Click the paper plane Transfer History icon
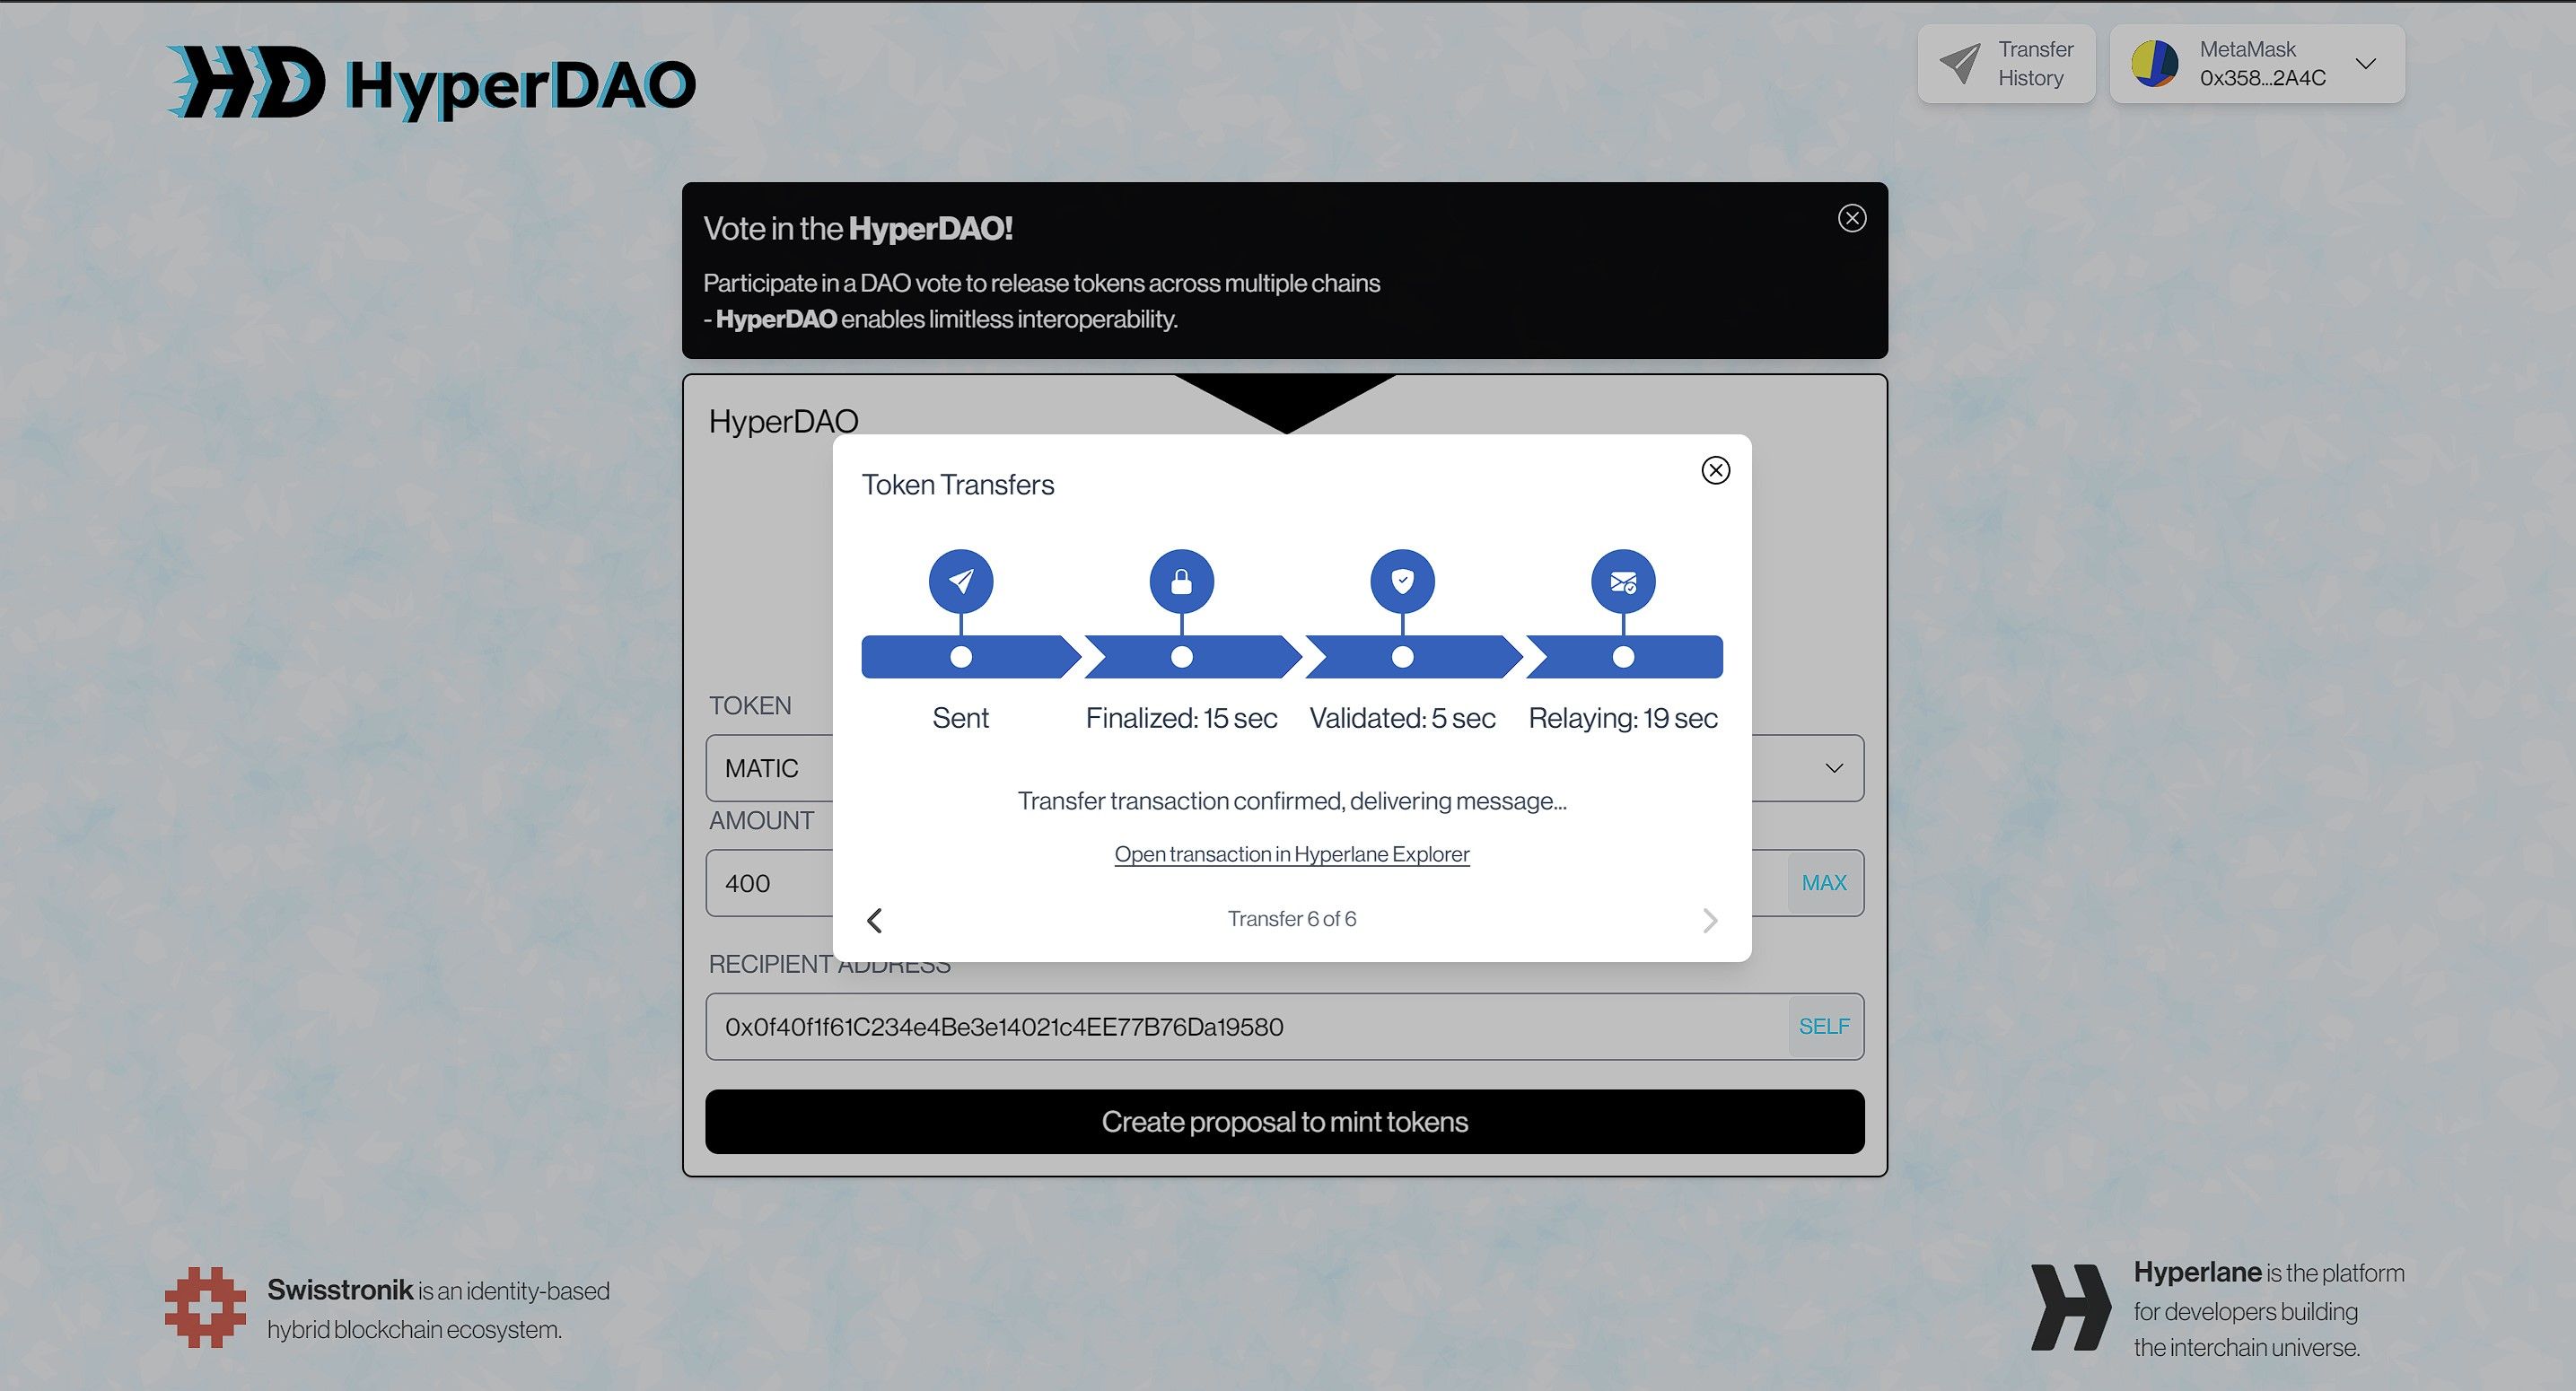The width and height of the screenshot is (2576, 1391). pos(1960,64)
